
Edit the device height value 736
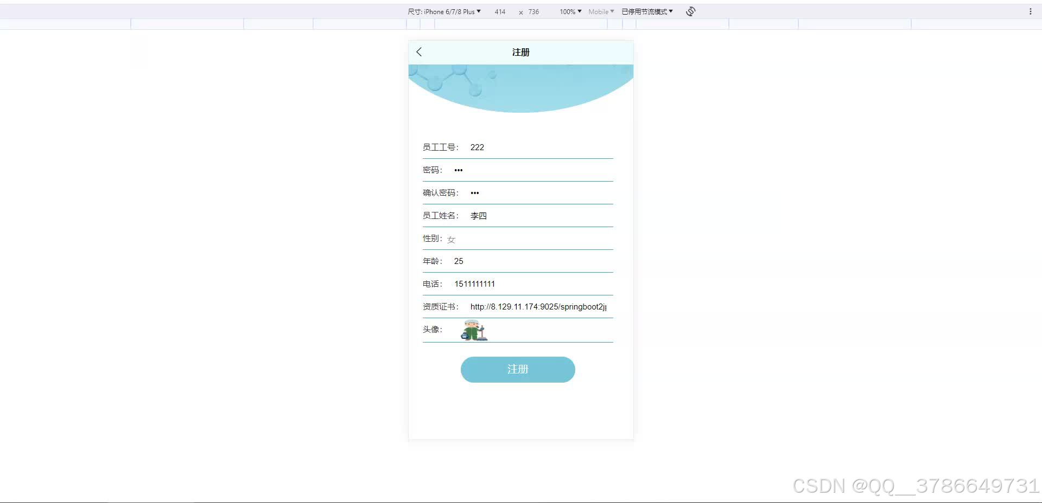point(533,11)
